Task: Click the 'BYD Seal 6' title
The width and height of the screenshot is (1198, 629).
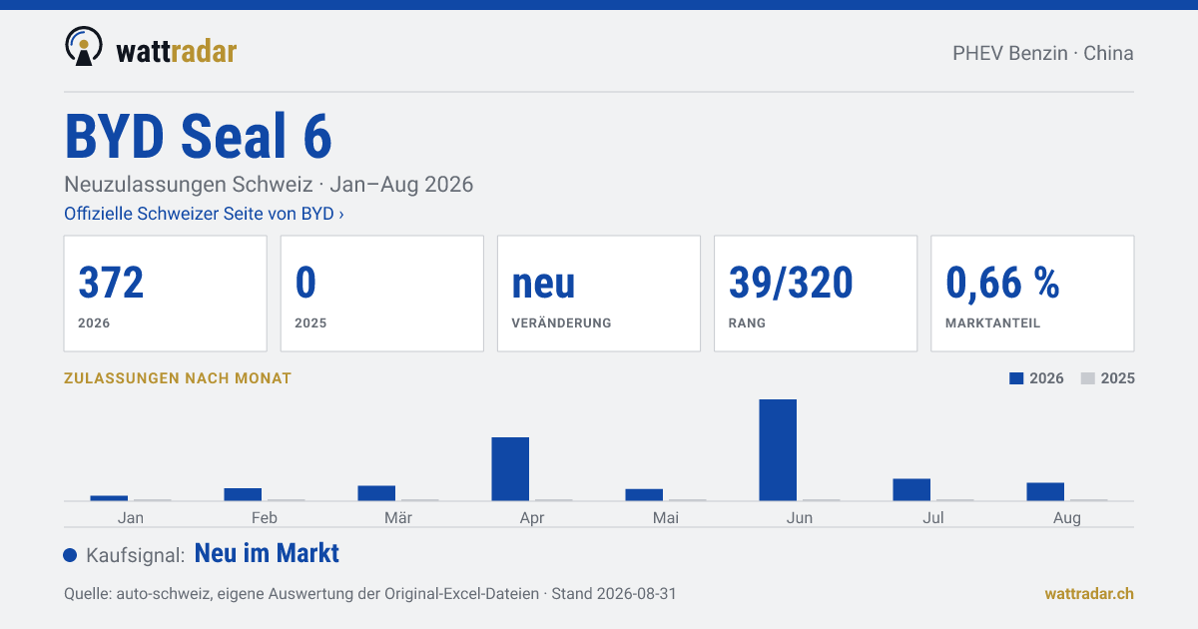Action: 198,136
